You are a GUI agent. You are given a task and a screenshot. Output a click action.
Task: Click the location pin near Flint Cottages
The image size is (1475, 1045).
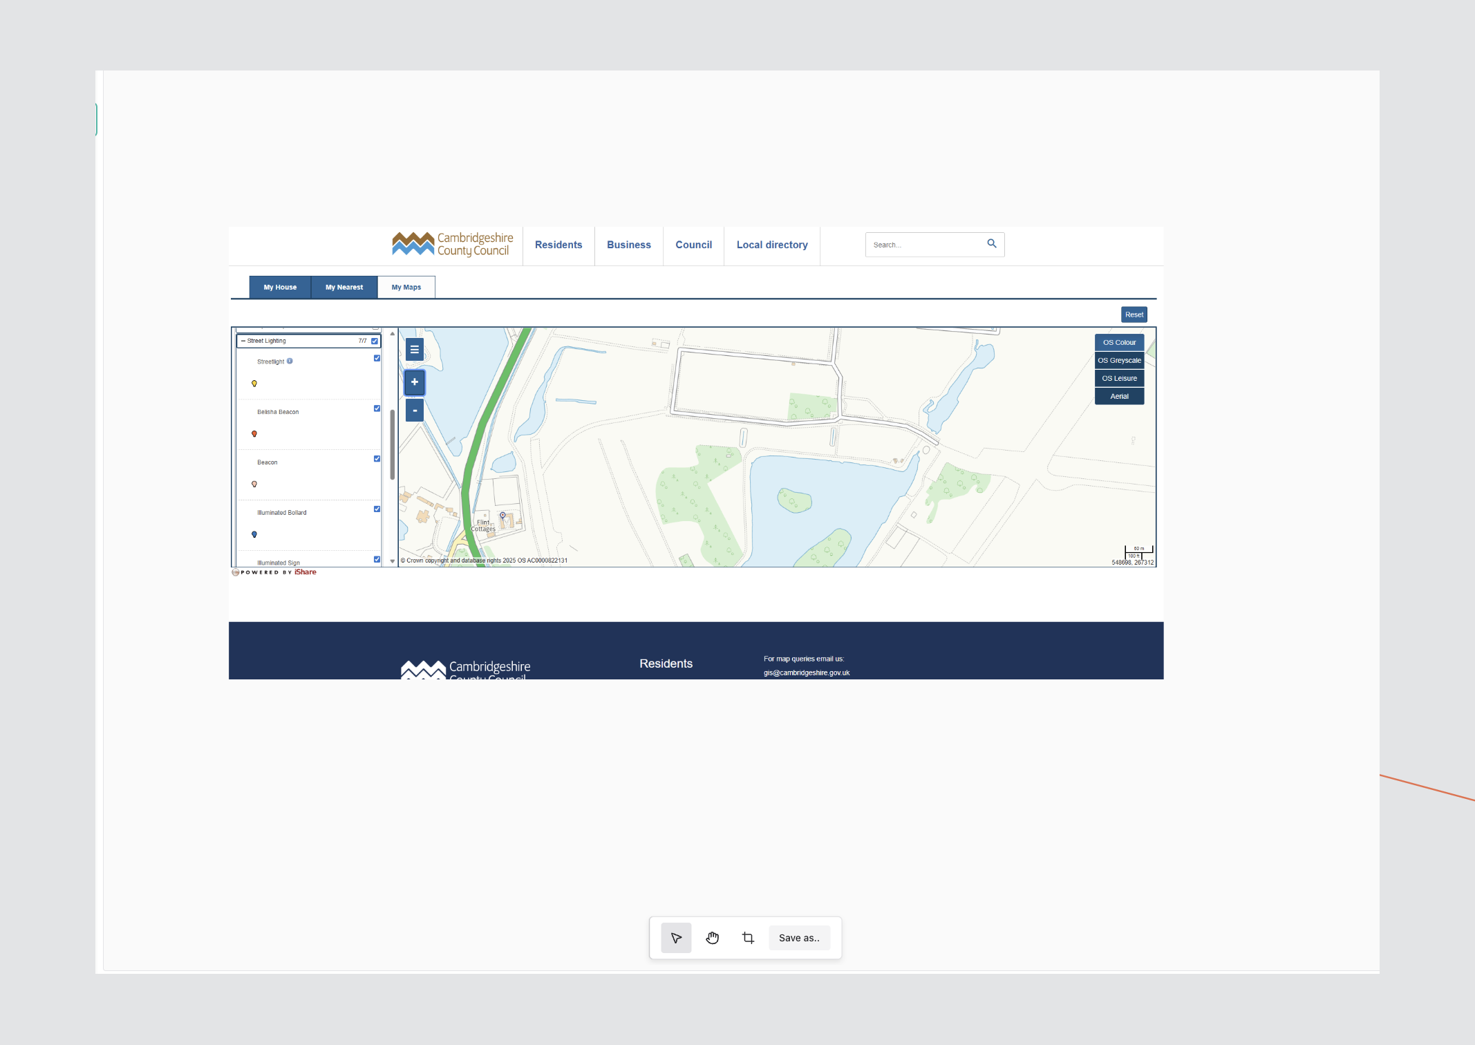502,516
